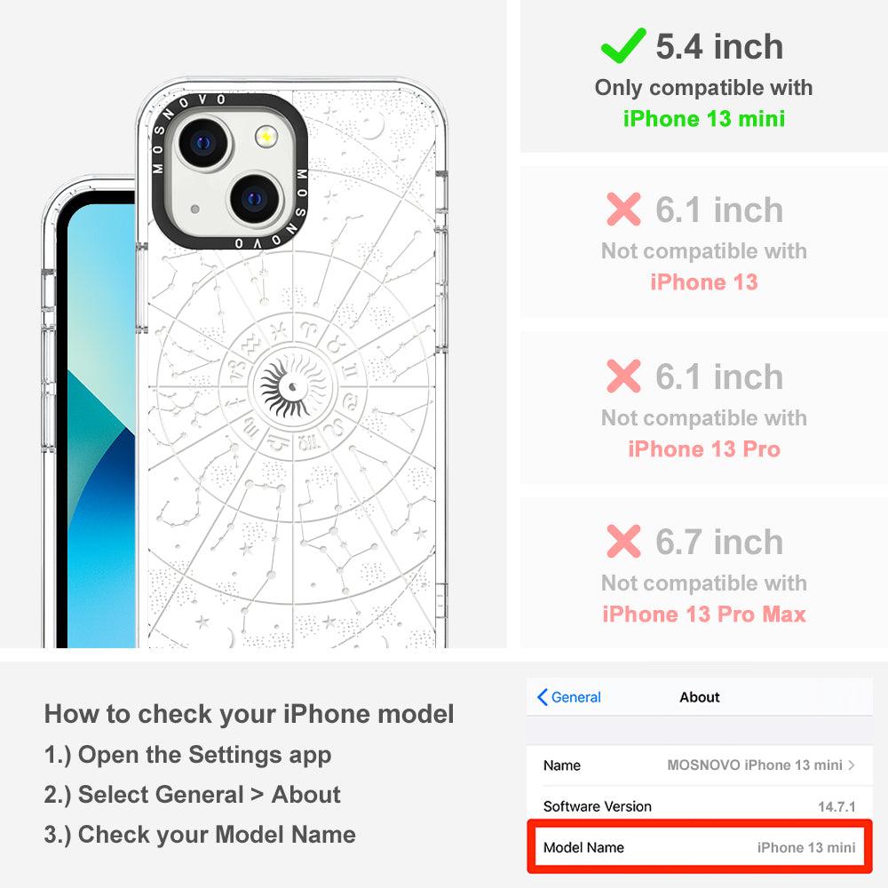Click the 5.4 inch compatible panel
888x888 pixels.
tap(704, 76)
